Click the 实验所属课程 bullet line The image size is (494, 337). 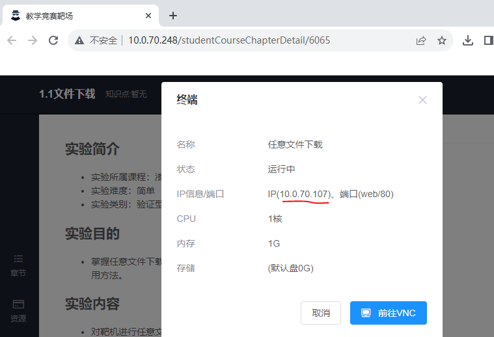[x=126, y=177]
